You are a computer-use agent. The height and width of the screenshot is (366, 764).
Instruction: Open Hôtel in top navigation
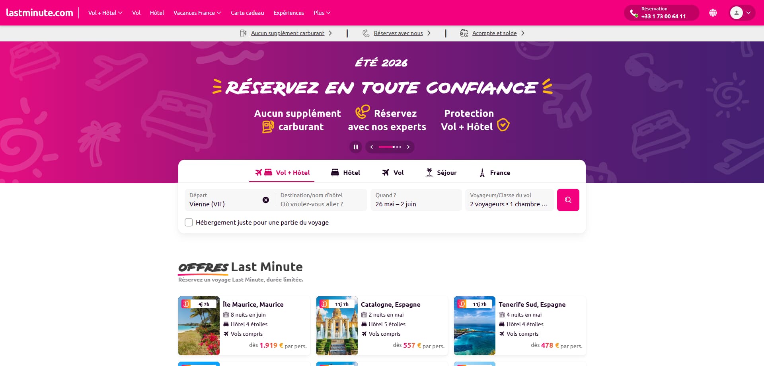click(x=157, y=13)
